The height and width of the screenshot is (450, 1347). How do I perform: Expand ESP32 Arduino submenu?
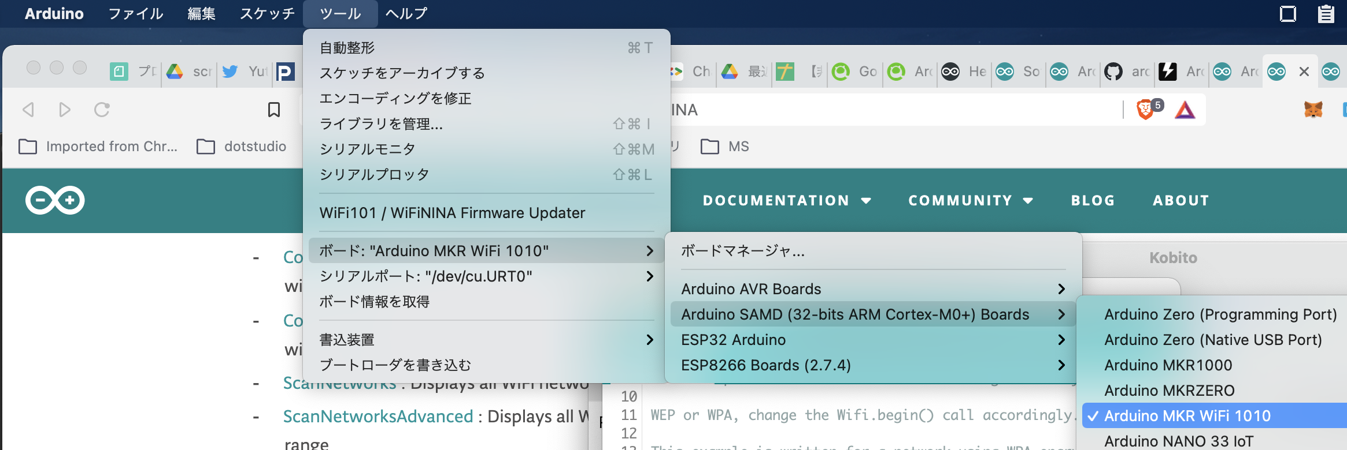pos(873,340)
